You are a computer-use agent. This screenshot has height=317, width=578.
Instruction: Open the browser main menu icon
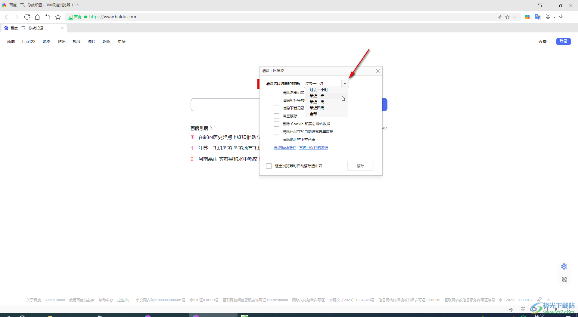point(571,17)
